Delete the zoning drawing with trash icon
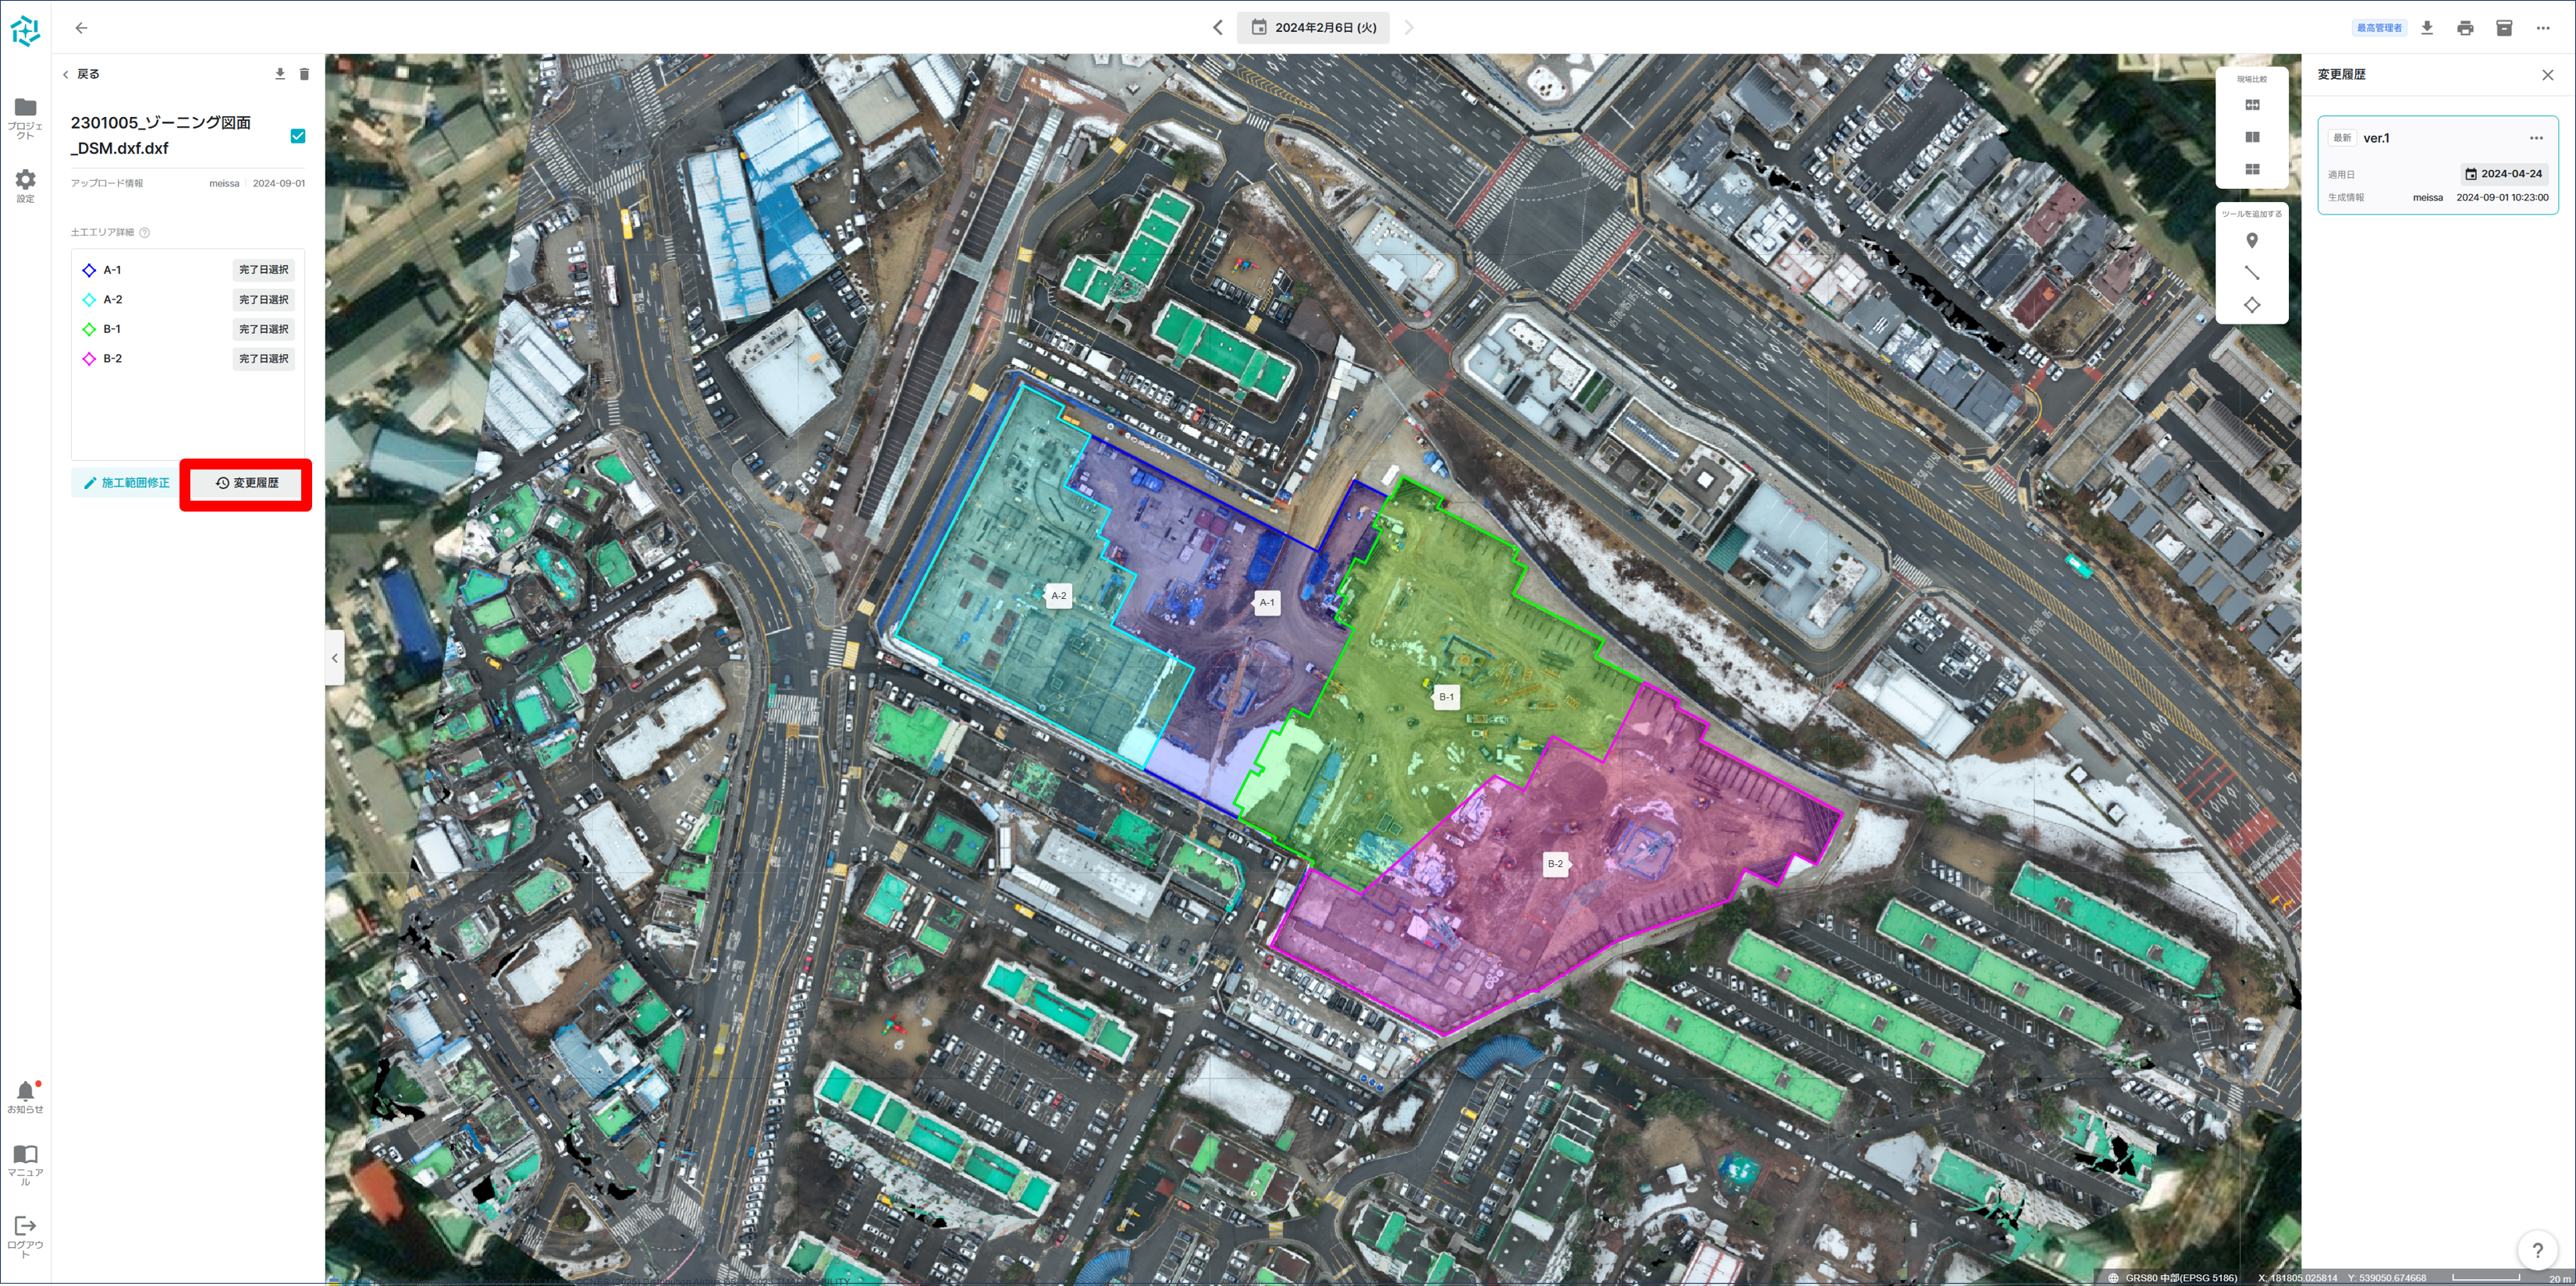 pos(304,74)
